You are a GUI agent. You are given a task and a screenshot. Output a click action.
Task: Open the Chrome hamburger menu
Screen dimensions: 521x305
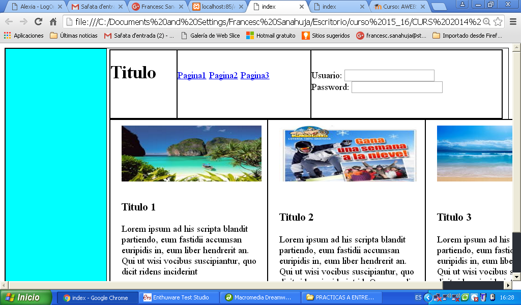click(513, 22)
